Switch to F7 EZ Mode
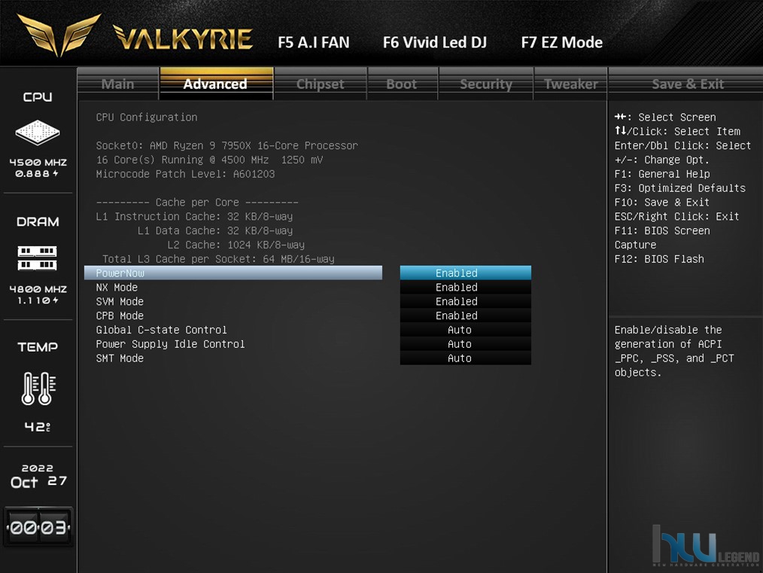The height and width of the screenshot is (573, 763). 561,42
